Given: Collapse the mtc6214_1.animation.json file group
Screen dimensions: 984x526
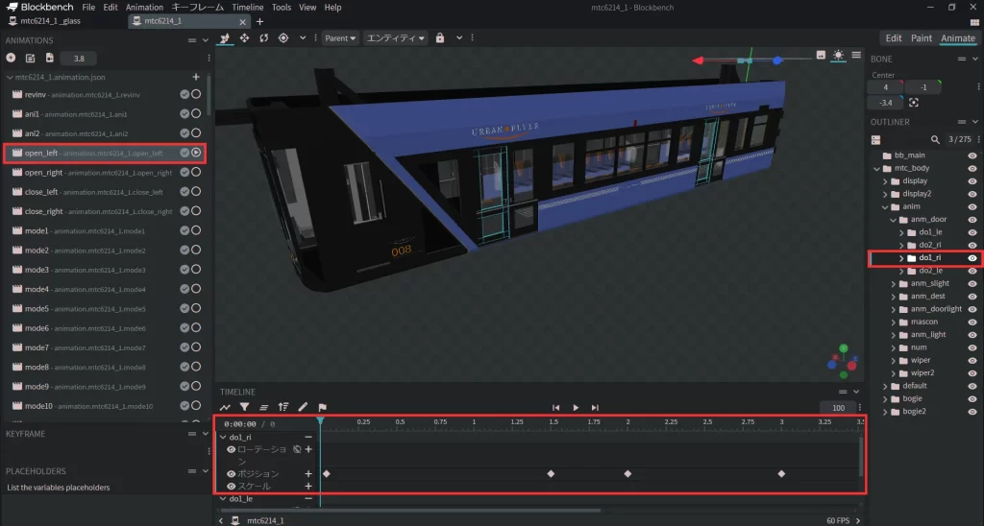Looking at the screenshot, I should pyautogui.click(x=10, y=77).
